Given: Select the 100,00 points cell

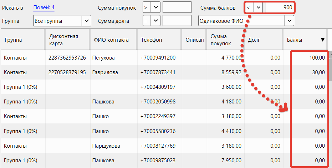Looking at the screenshot, I should point(306,58).
